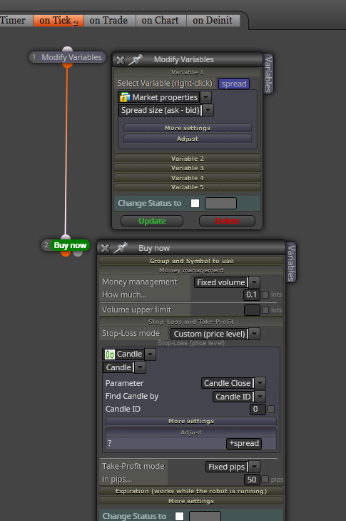
Task: Collapse the Adjust section in Buy now
Action: pos(191,432)
